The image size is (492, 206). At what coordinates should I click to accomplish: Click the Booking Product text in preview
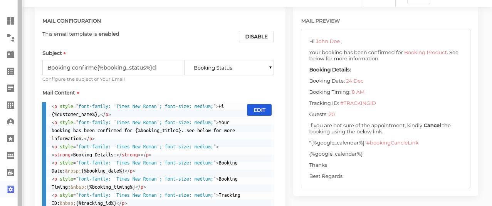point(425,52)
